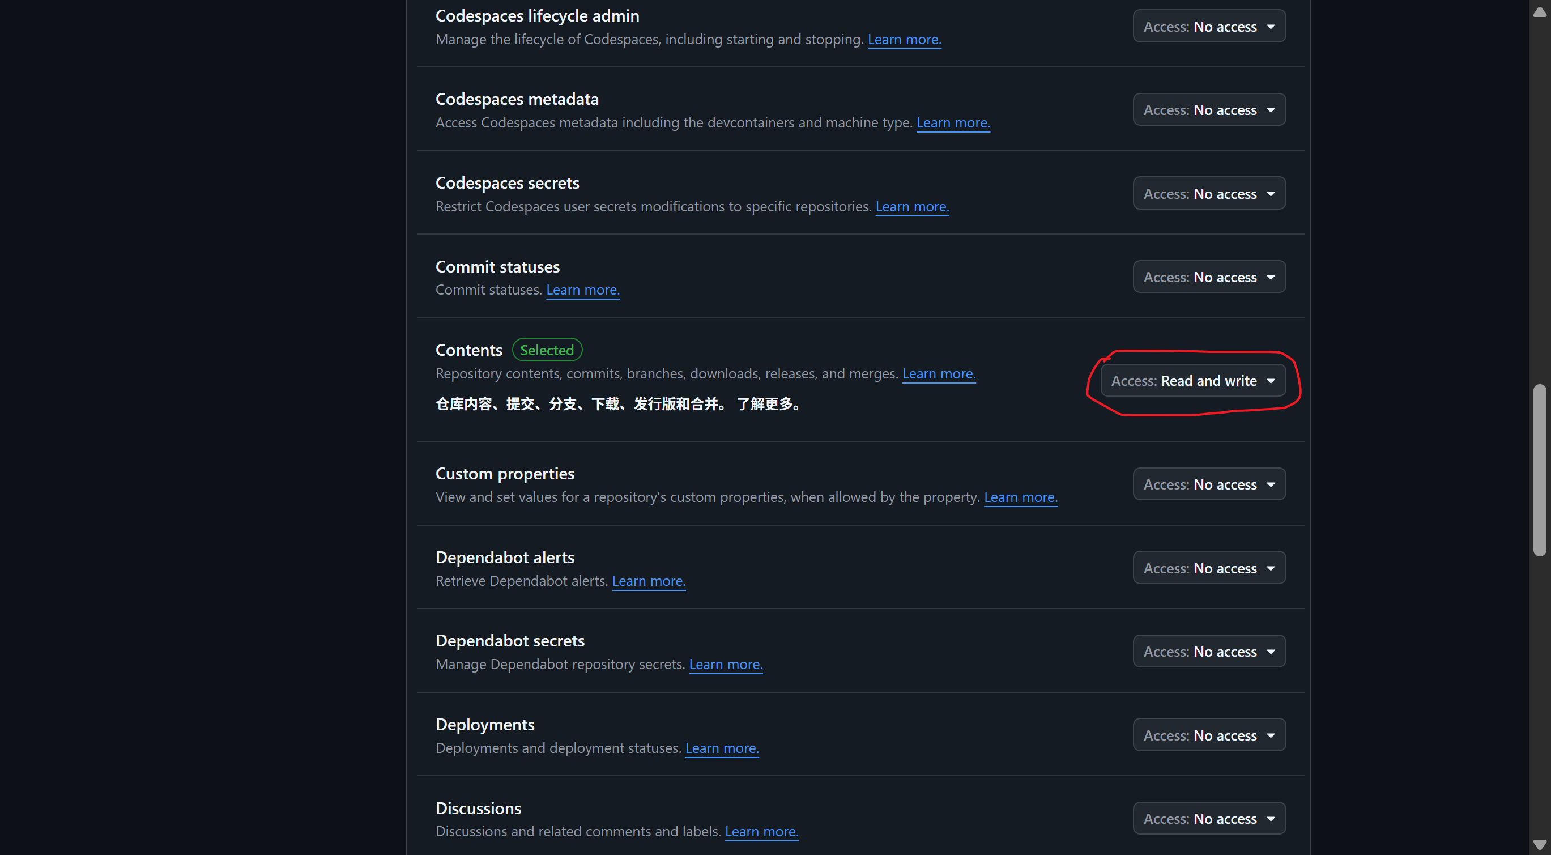Open Custom properties Learn more link
This screenshot has height=855, width=1551.
(1020, 497)
